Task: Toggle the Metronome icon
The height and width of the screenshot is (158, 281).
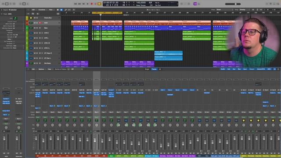Action: click(x=199, y=4)
